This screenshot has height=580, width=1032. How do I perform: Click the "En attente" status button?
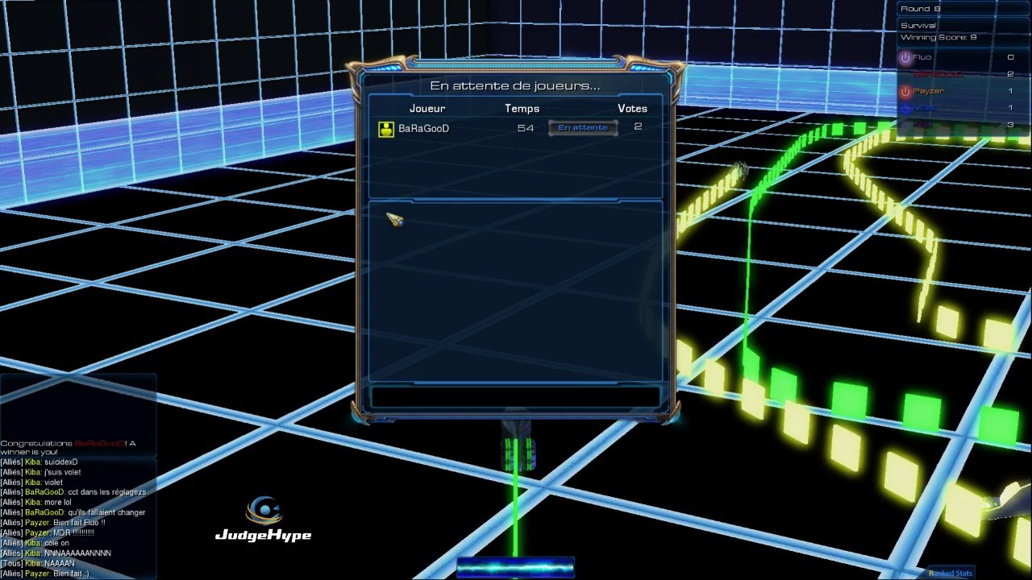coord(583,127)
